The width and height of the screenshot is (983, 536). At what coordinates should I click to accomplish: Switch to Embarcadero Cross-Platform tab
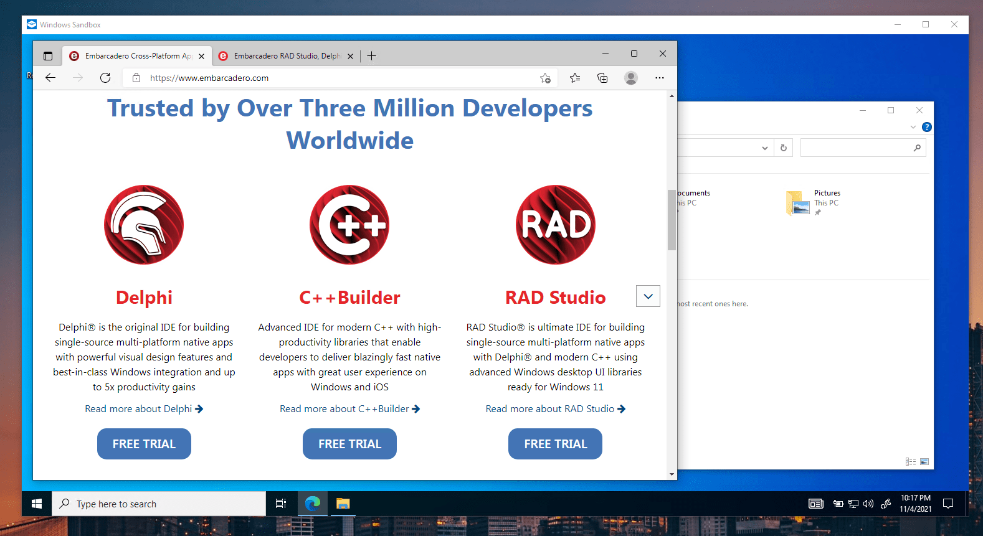click(137, 56)
